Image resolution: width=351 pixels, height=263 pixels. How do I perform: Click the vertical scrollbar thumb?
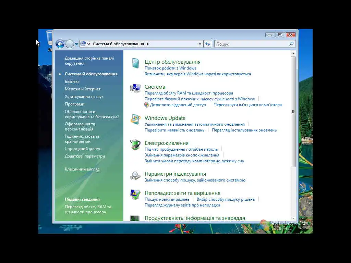click(x=293, y=112)
